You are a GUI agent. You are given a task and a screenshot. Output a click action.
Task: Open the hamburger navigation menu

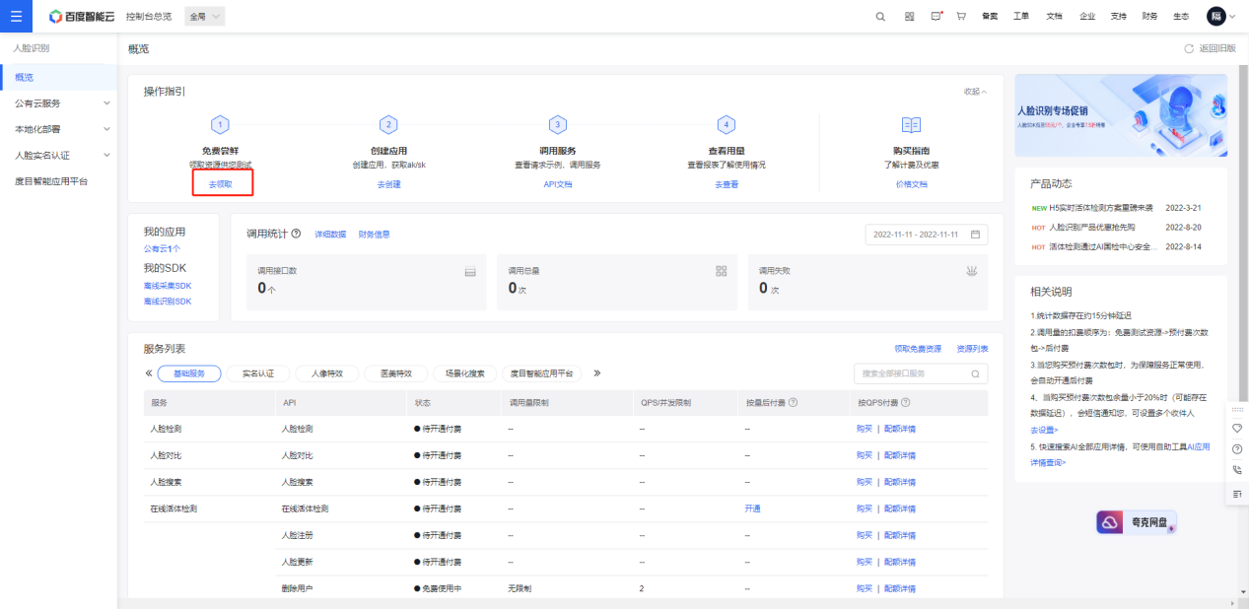(16, 16)
